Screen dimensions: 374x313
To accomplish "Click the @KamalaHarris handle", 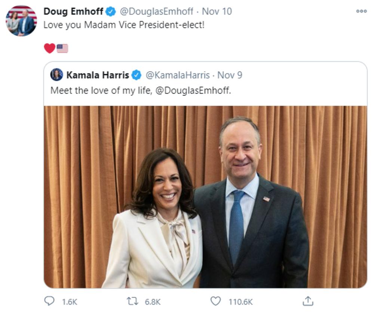I will [177, 75].
